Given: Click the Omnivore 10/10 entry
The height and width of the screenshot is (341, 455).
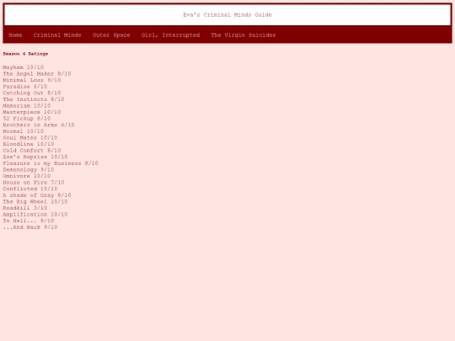Looking at the screenshot, I should point(27,176).
